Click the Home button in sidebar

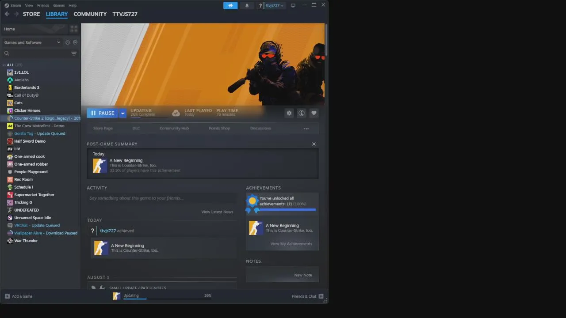pyautogui.click(x=34, y=29)
